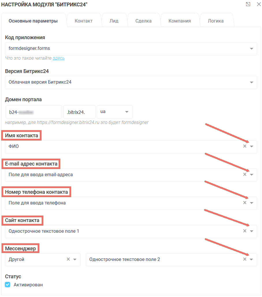Open the domain zone ua dropdown
The height and width of the screenshot is (297, 262).
click(x=127, y=112)
